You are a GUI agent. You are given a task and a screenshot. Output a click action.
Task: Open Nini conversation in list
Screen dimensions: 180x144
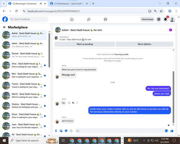click(24, 75)
